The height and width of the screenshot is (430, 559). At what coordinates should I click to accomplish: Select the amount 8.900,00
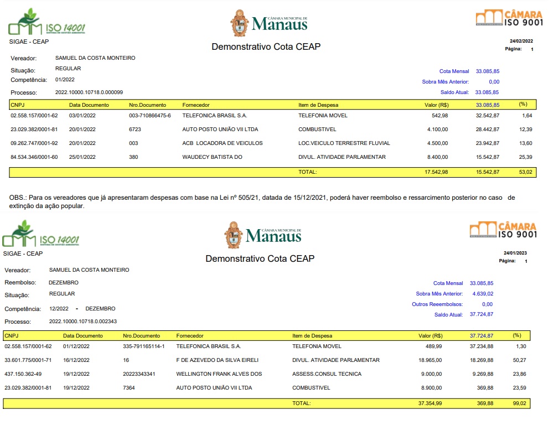point(432,387)
